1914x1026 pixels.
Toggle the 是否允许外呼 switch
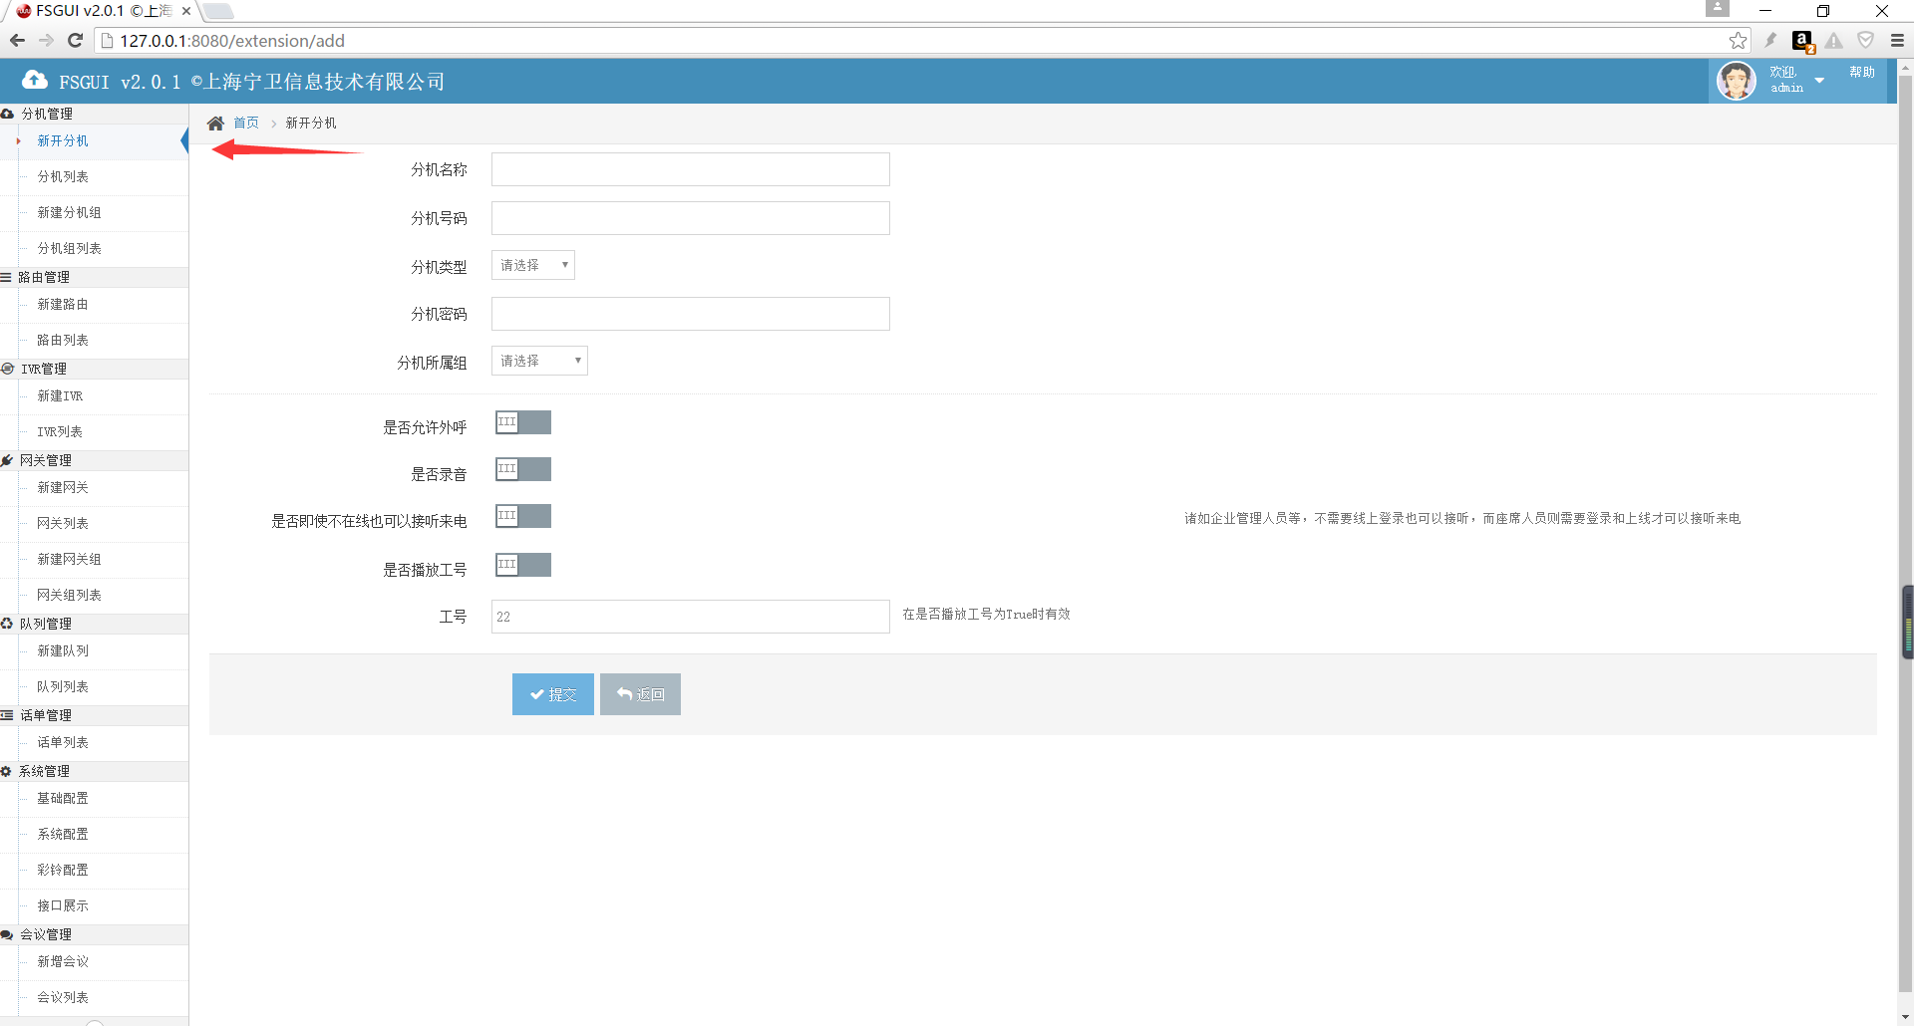[x=523, y=422]
